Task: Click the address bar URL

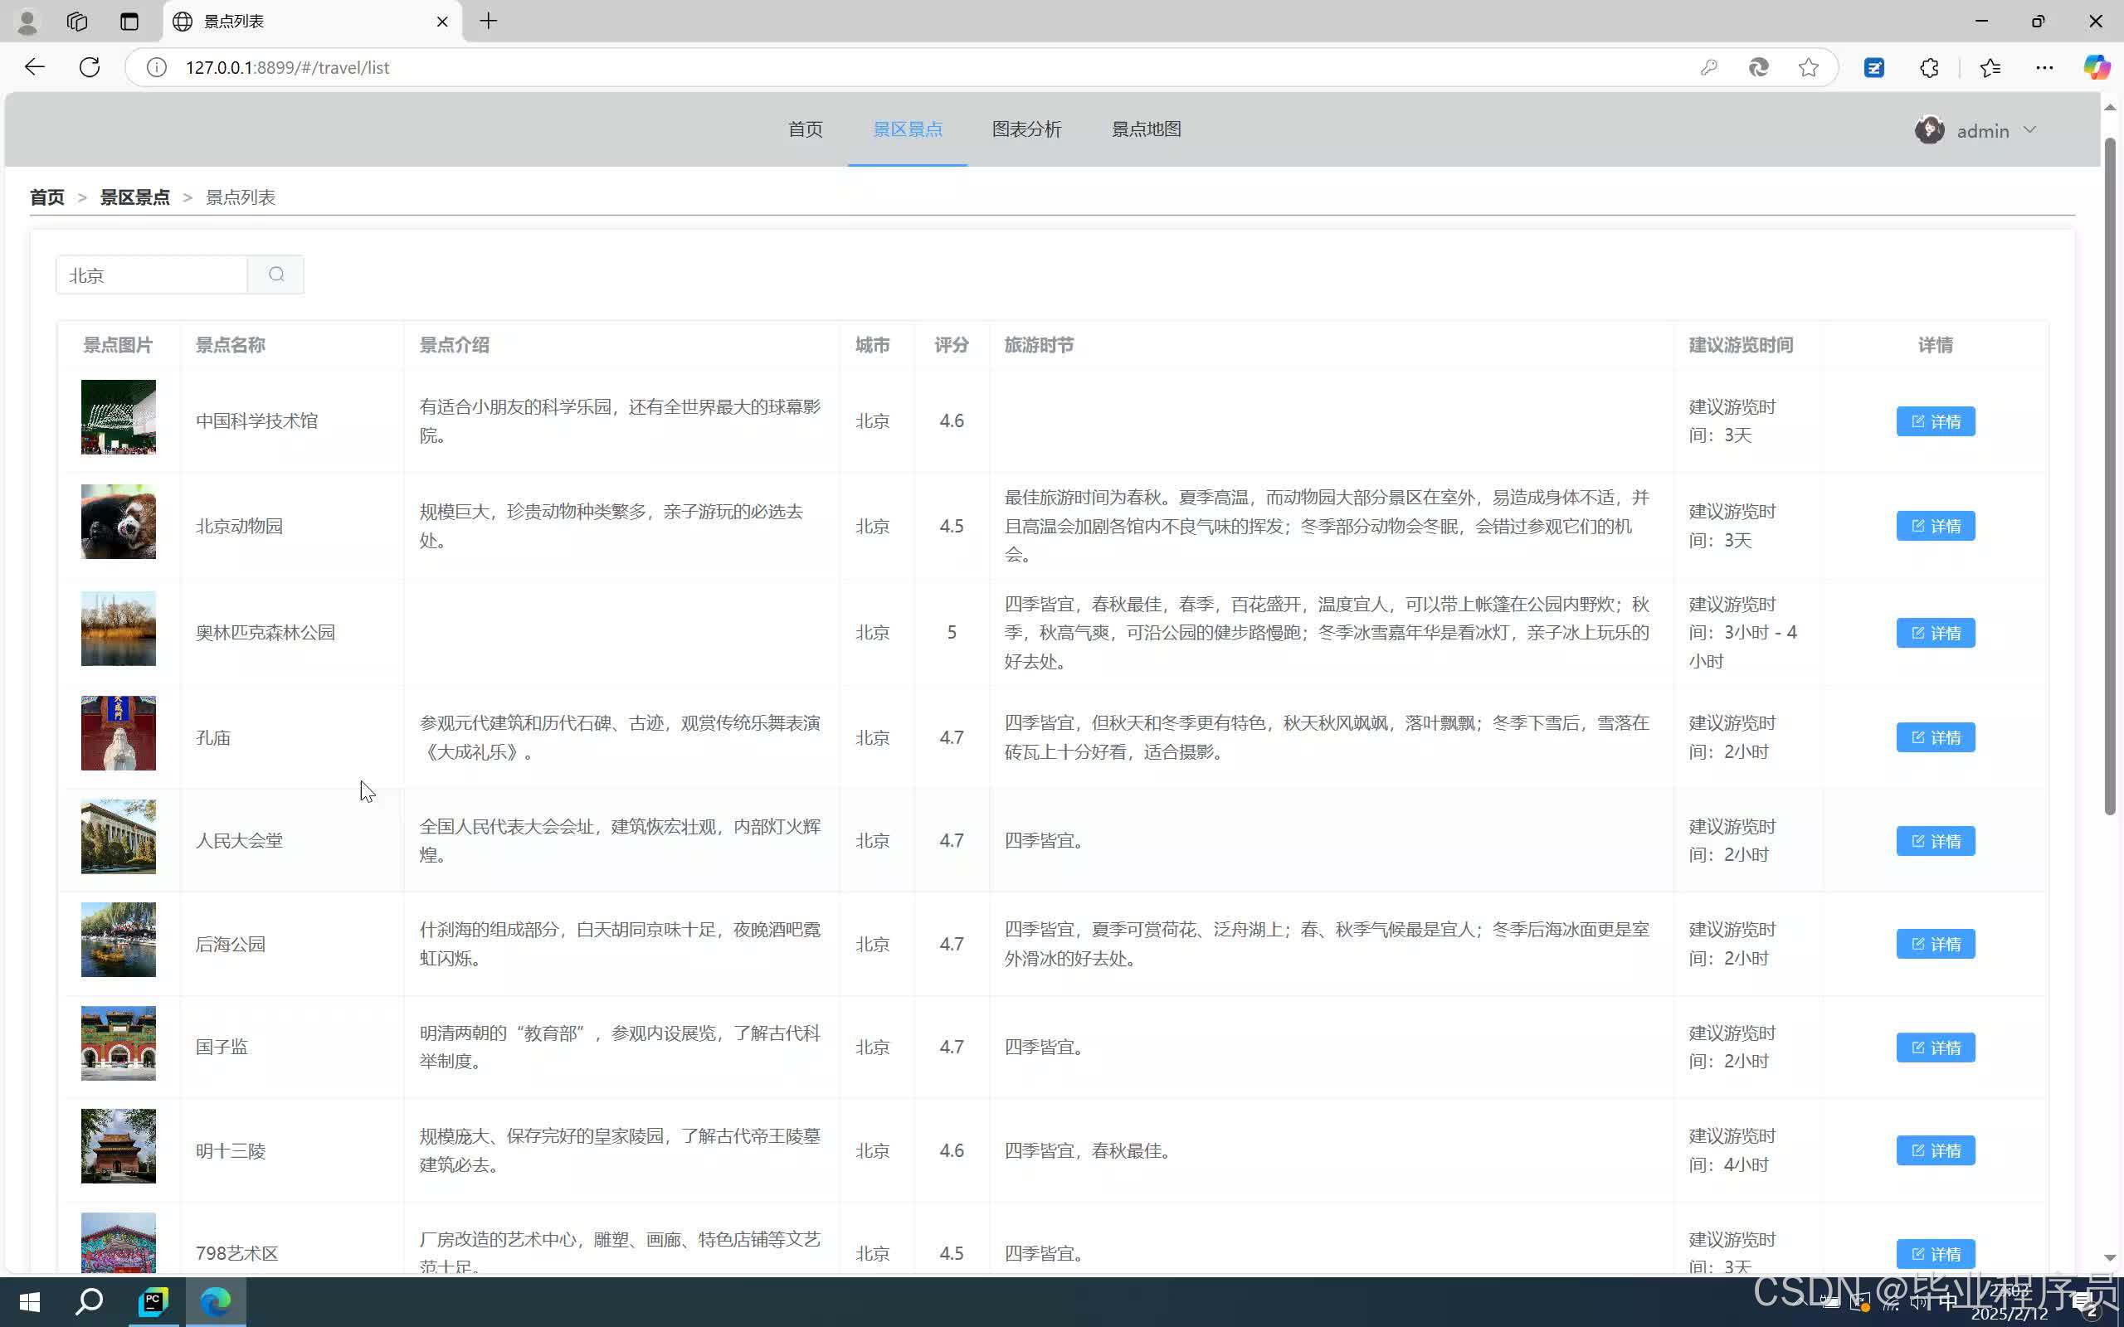Action: (287, 67)
